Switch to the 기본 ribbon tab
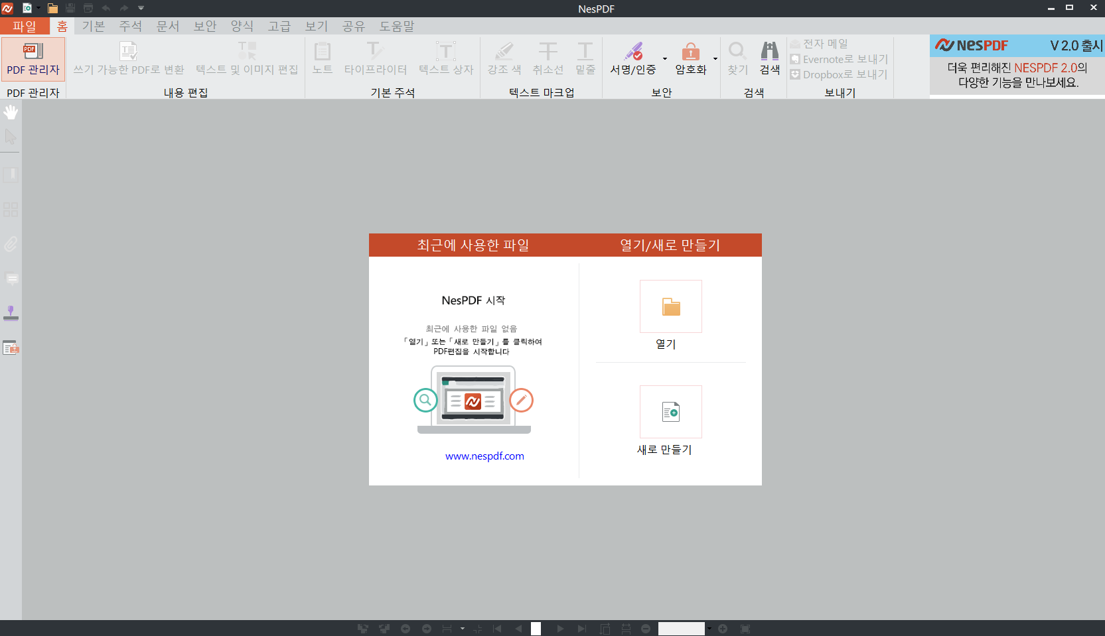The width and height of the screenshot is (1105, 636). (x=94, y=26)
